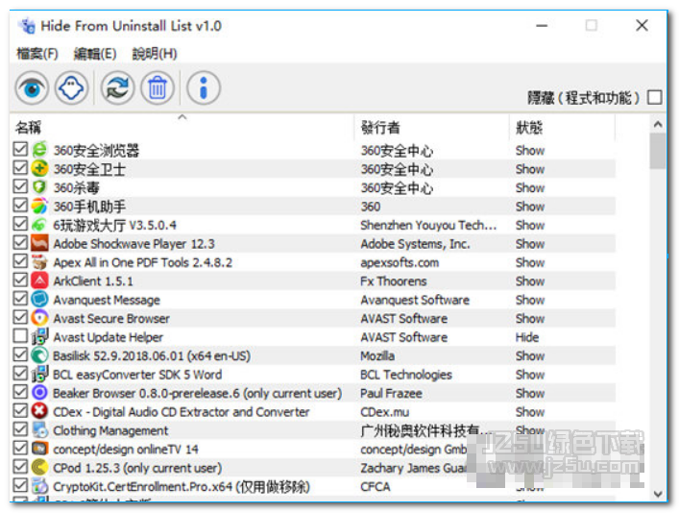The height and width of the screenshot is (513, 679).
Task: Select the CDex red X icon
Action: (39, 411)
